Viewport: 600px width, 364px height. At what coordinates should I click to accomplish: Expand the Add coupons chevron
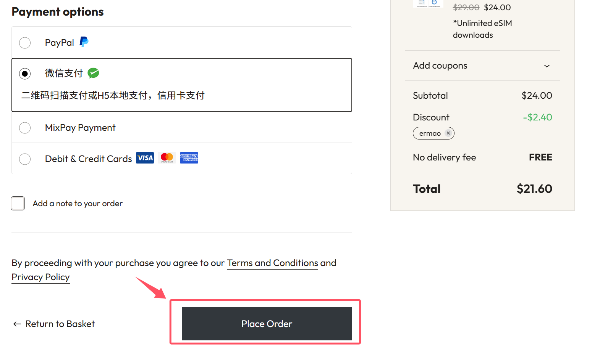(547, 66)
